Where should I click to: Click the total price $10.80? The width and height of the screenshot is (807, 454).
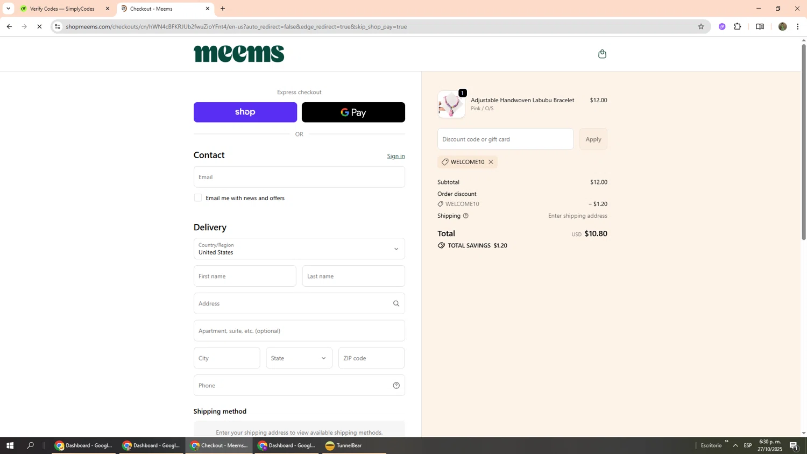[x=596, y=233]
